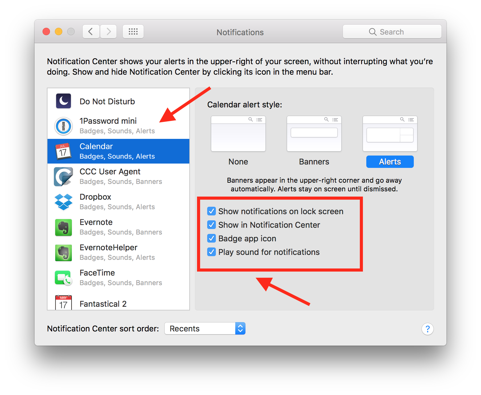Click the Banners style label
This screenshot has width=481, height=395.
[314, 162]
